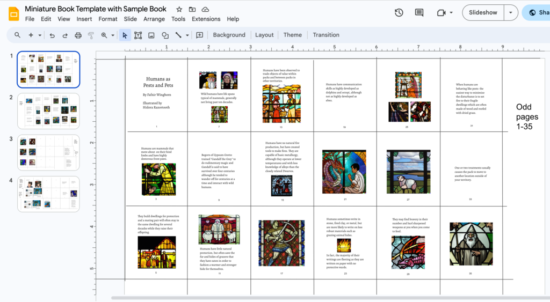Open the Edit menu

point(46,19)
